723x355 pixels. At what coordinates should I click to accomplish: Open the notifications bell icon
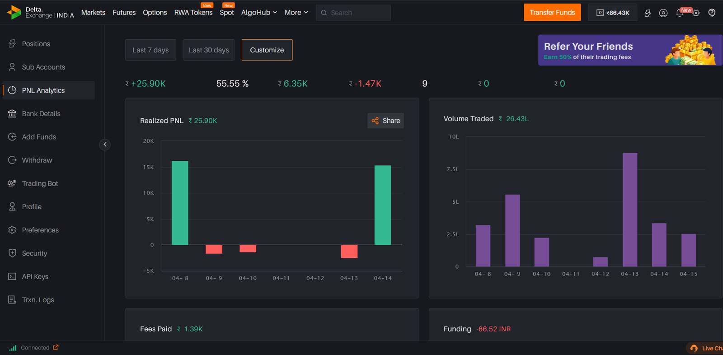point(679,13)
